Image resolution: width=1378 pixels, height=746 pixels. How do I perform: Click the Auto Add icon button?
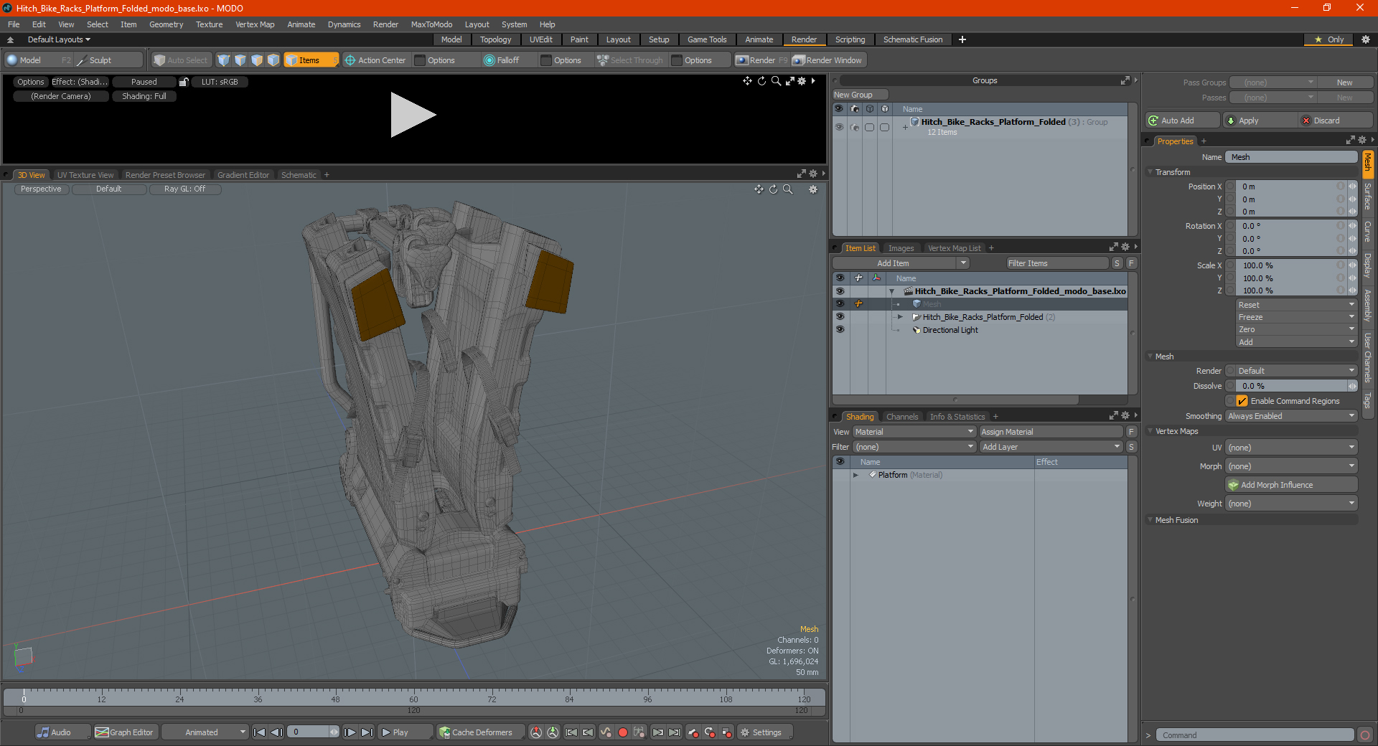coord(1153,121)
